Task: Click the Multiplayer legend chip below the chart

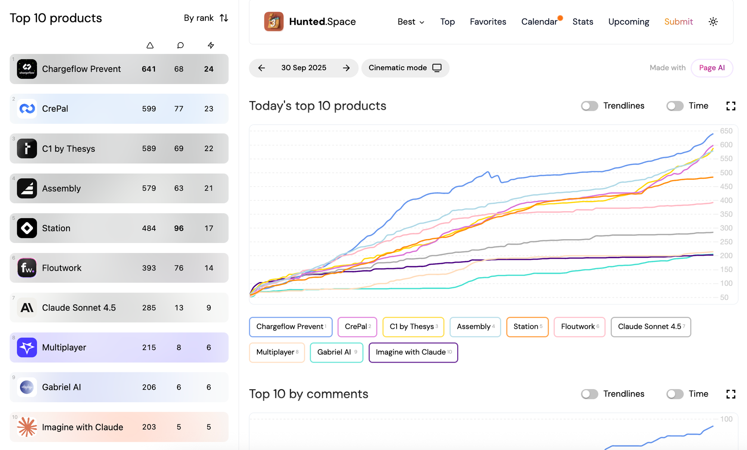Action: point(277,352)
